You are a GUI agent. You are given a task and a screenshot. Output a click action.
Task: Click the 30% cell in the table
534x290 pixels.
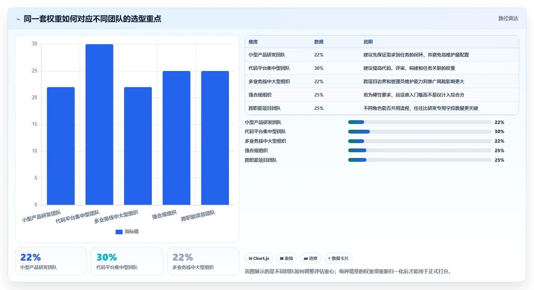(x=319, y=68)
